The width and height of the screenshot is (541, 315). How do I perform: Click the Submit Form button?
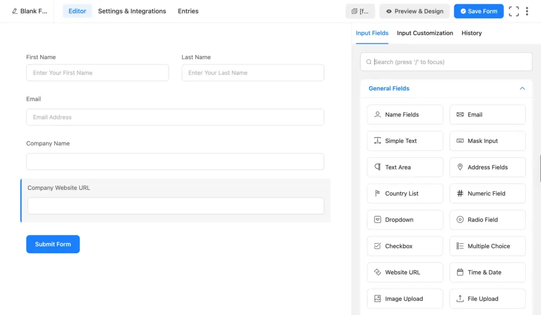tap(53, 244)
